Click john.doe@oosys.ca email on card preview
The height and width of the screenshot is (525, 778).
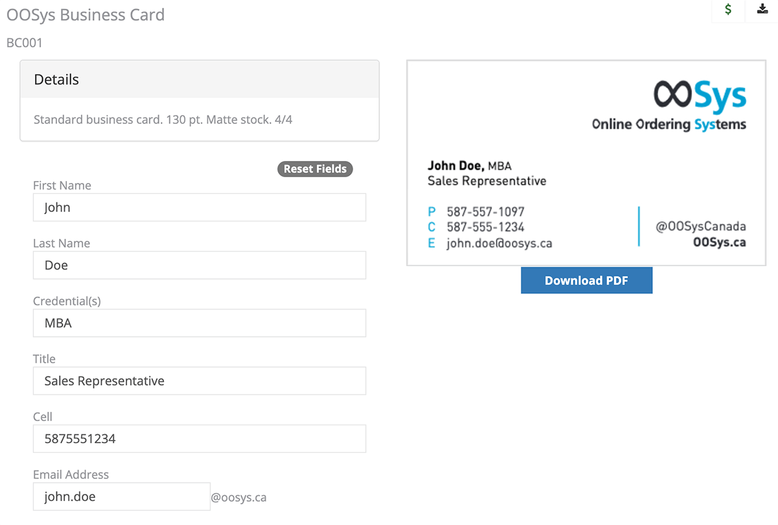pos(499,243)
